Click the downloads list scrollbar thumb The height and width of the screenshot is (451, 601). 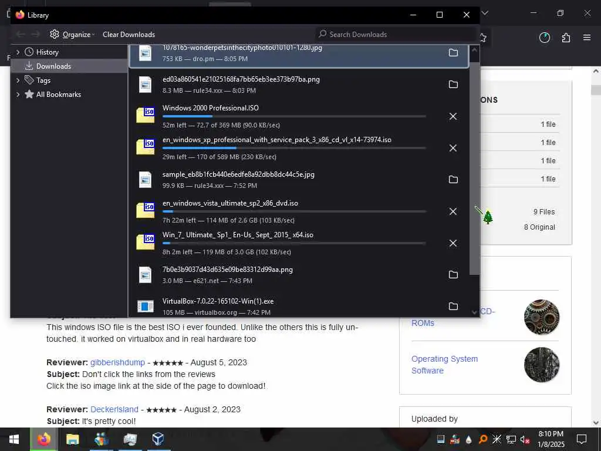pos(474,169)
